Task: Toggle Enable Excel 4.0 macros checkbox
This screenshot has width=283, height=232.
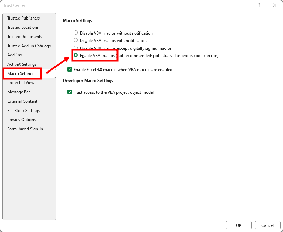Action: (70, 69)
